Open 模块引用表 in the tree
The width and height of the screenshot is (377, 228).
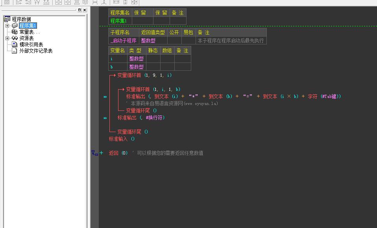coord(31,44)
